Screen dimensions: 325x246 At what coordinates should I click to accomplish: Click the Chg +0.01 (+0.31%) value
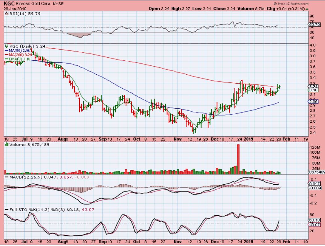286,9
